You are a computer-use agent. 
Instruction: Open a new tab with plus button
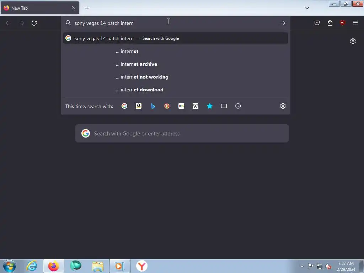click(87, 8)
